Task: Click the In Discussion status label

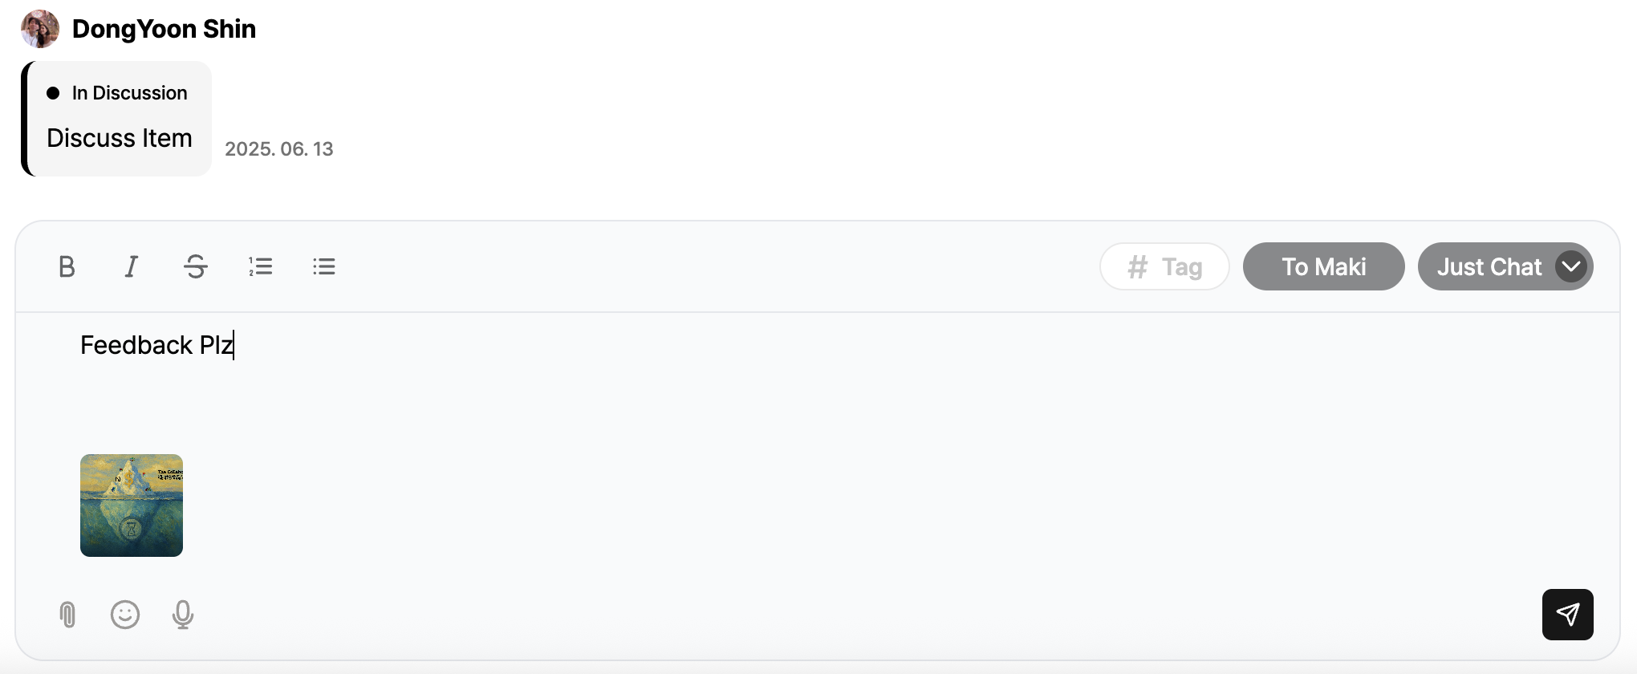Action: point(129,93)
